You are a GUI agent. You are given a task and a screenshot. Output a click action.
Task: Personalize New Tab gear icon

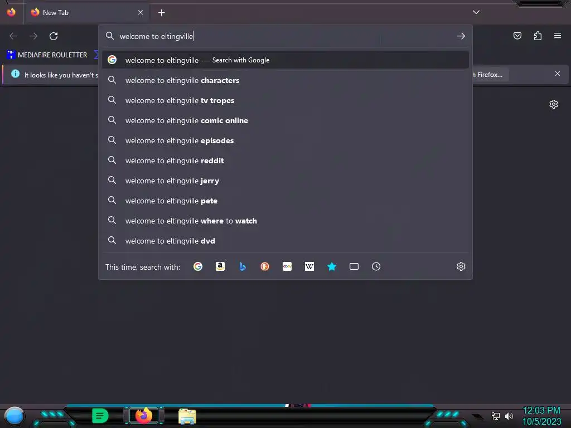tap(554, 104)
